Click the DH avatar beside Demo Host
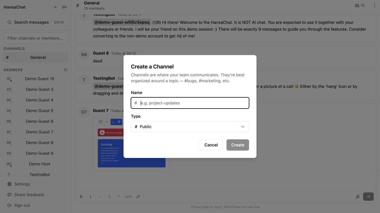The image size is (380, 213). pos(9,164)
